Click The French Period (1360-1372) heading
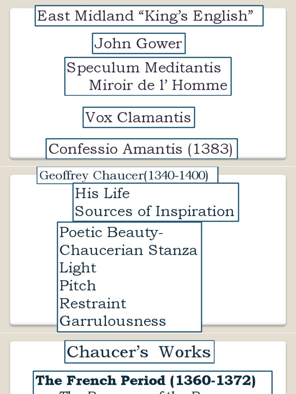 tap(146, 381)
